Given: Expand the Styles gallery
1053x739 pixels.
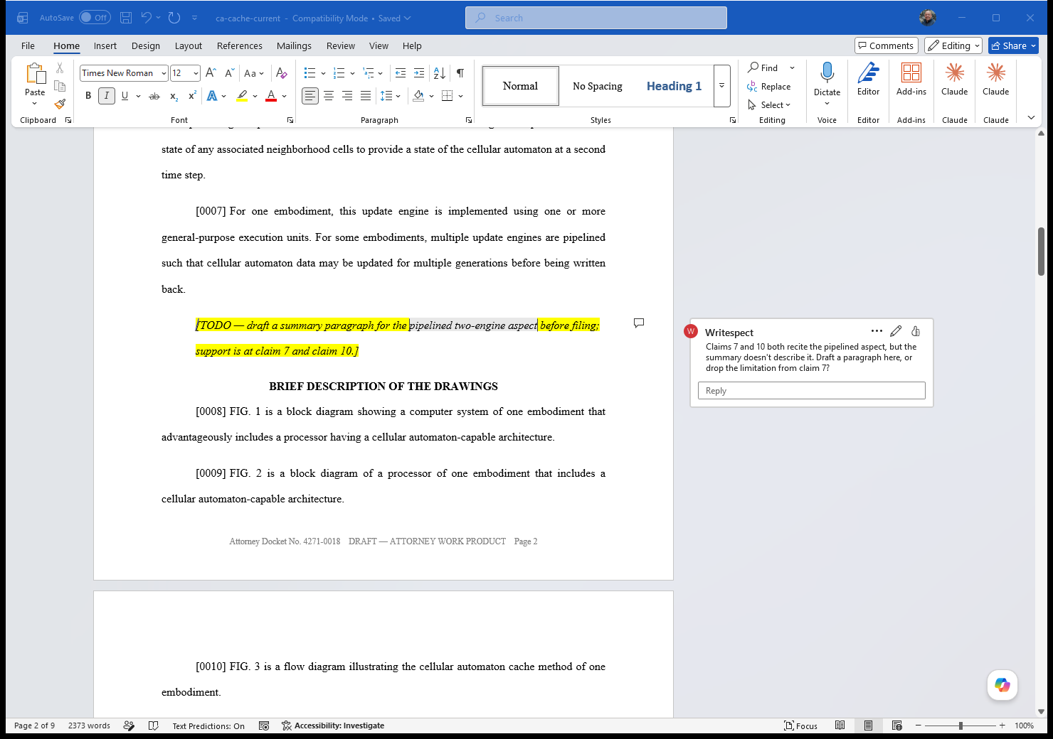Looking at the screenshot, I should [721, 86].
